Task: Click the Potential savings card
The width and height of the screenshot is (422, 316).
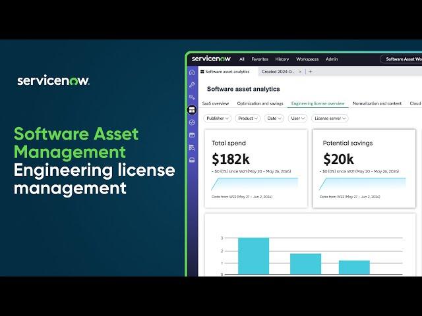Action: click(x=364, y=169)
